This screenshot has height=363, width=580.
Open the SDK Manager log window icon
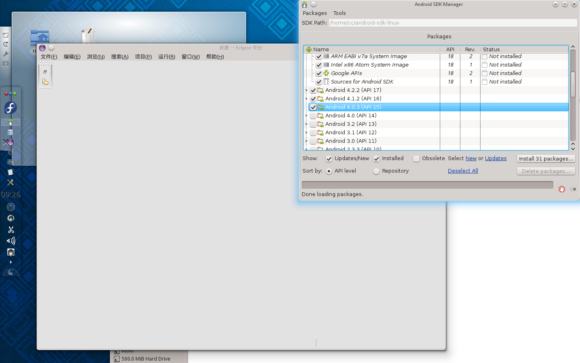coord(573,189)
